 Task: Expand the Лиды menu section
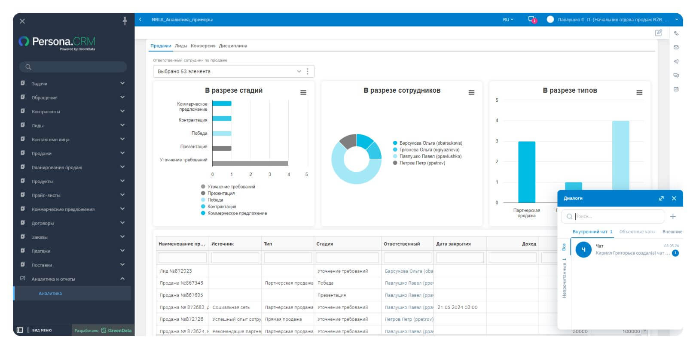pos(122,125)
